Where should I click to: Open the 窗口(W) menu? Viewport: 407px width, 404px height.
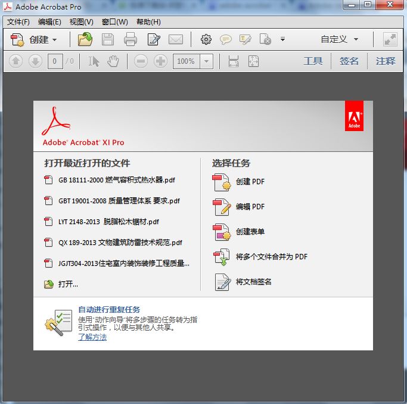(x=115, y=22)
